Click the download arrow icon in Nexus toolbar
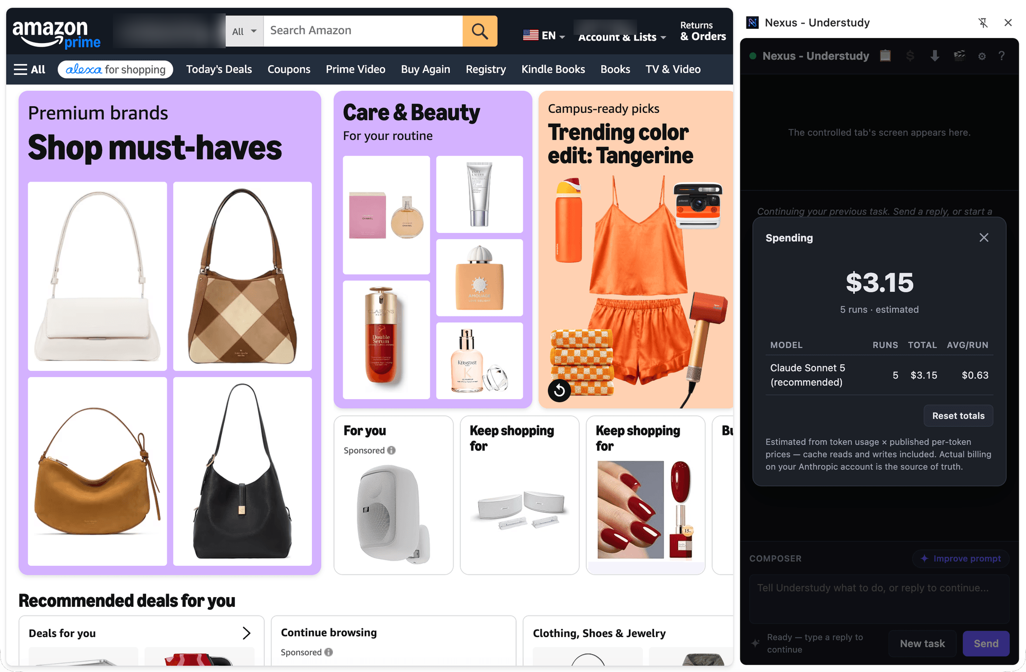Viewport: 1026px width, 672px height. pyautogui.click(x=935, y=55)
